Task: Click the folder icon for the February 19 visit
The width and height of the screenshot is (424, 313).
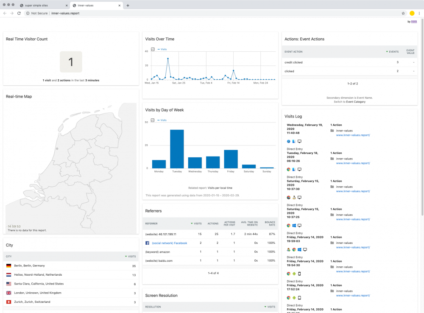Action: coord(332,131)
